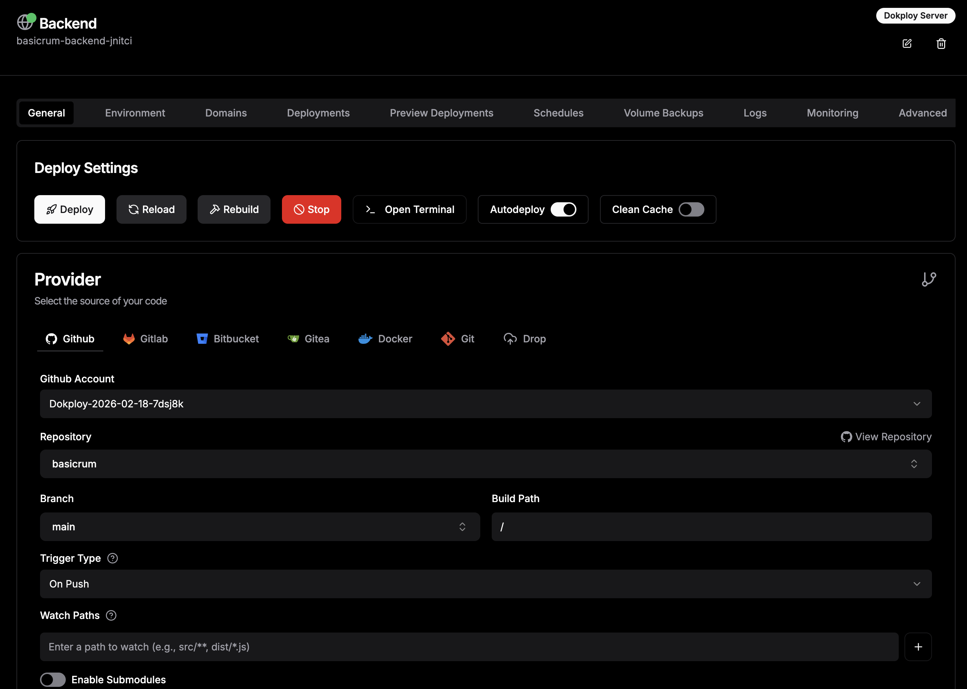Select the Bitbucket provider tab
The height and width of the screenshot is (689, 967).
227,339
